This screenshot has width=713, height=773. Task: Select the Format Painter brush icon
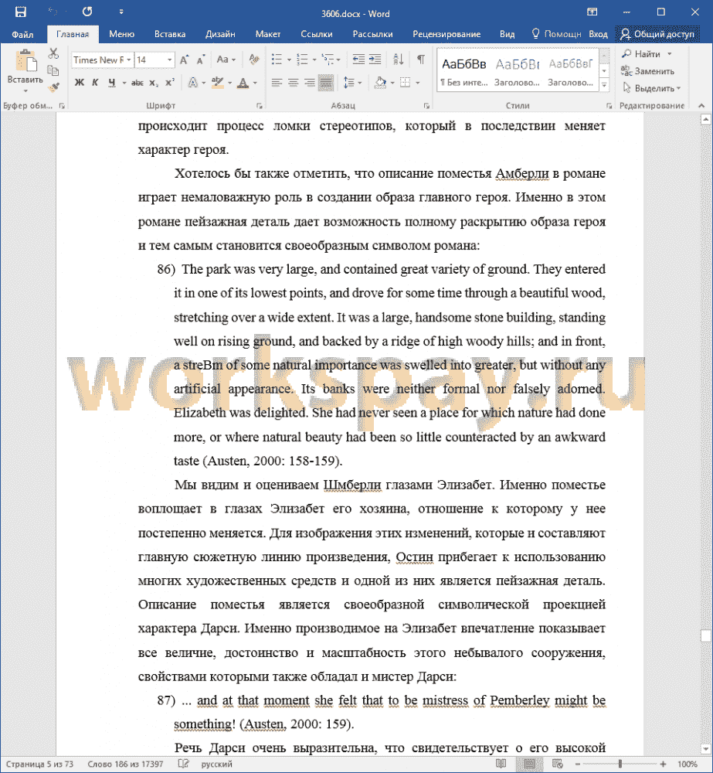53,87
